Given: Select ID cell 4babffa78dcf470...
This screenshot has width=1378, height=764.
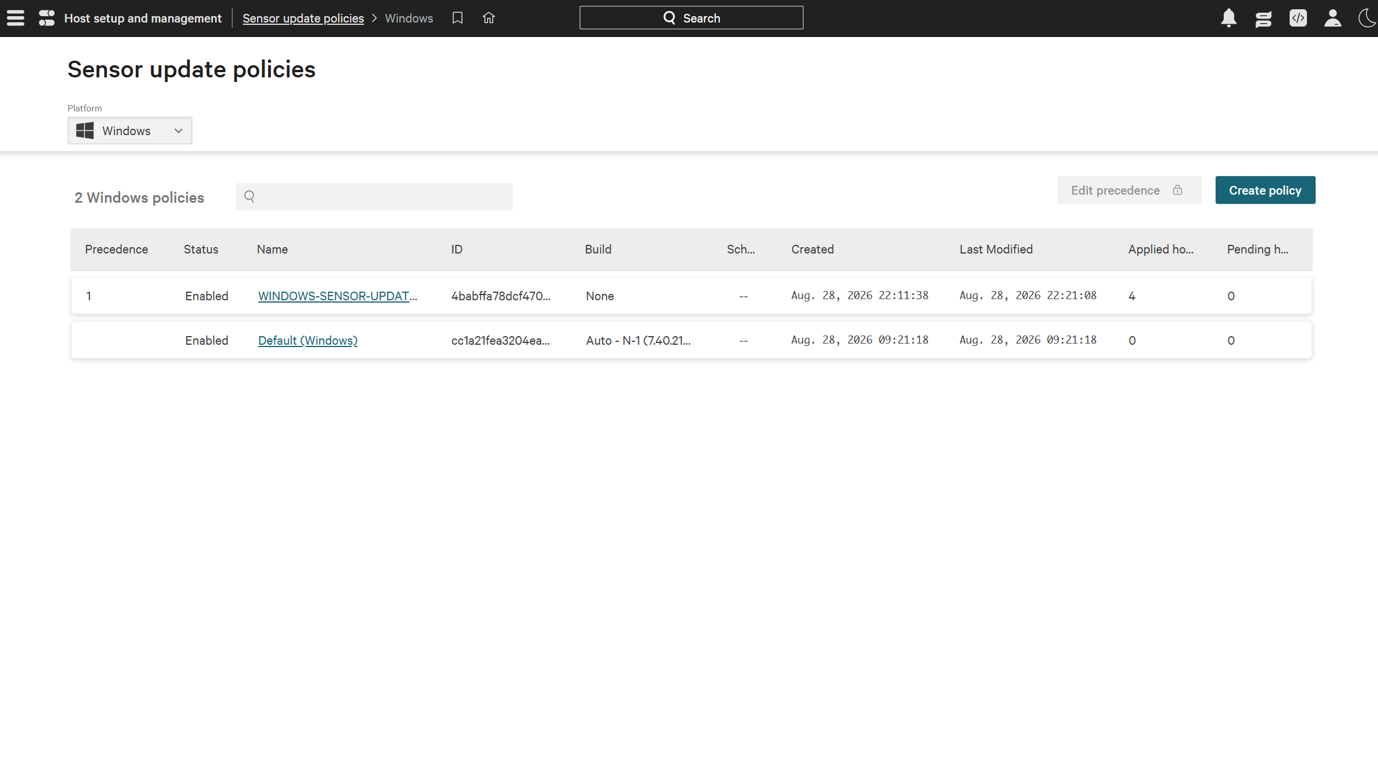Looking at the screenshot, I should [x=501, y=296].
